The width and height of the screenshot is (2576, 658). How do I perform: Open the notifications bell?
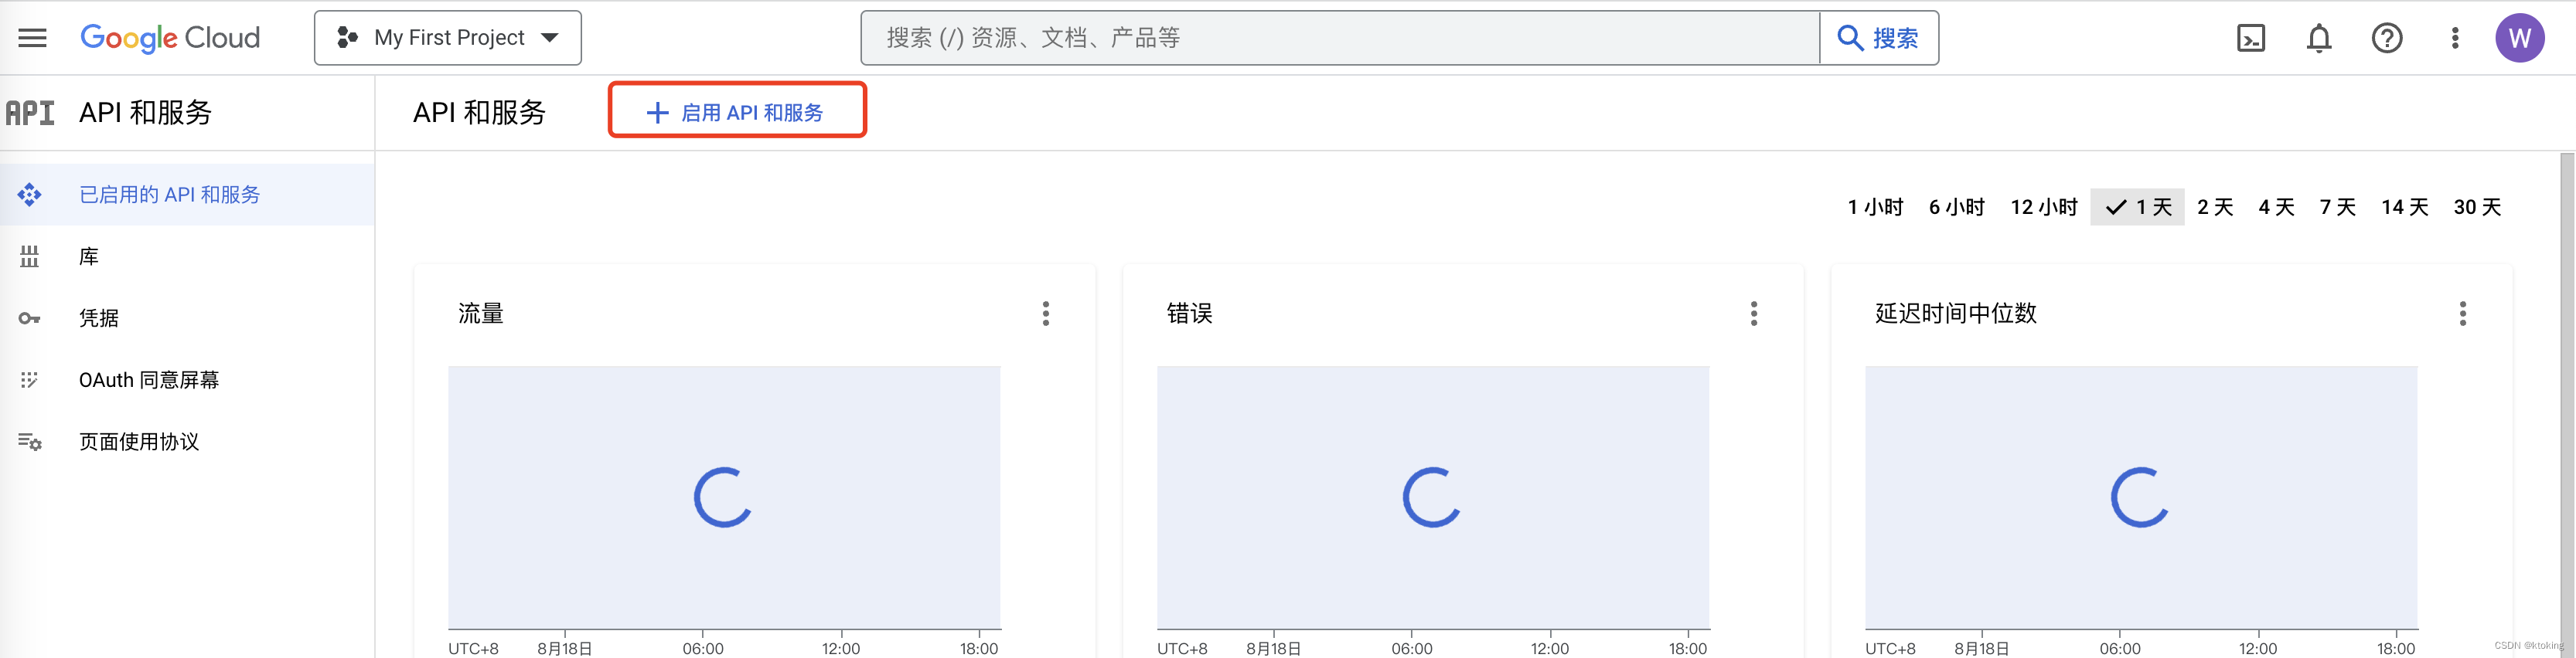click(2319, 38)
